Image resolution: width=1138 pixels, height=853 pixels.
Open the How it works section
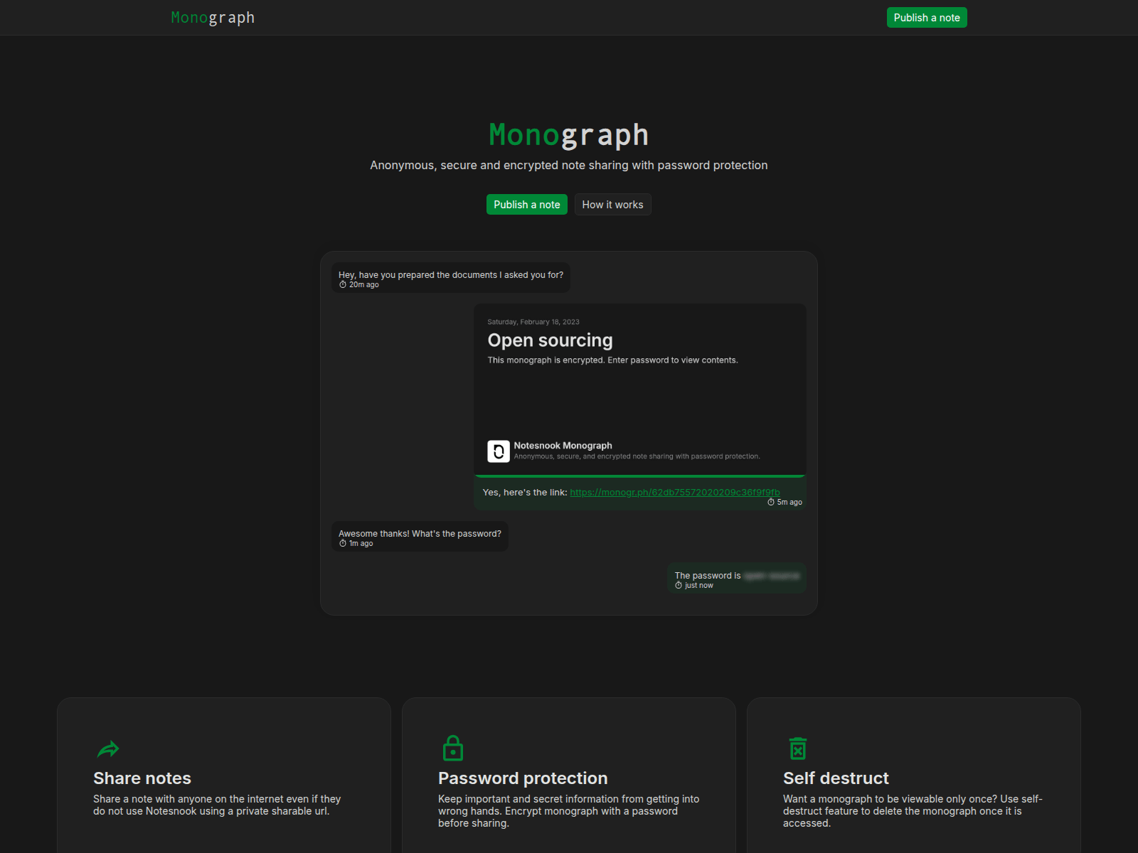tap(612, 205)
